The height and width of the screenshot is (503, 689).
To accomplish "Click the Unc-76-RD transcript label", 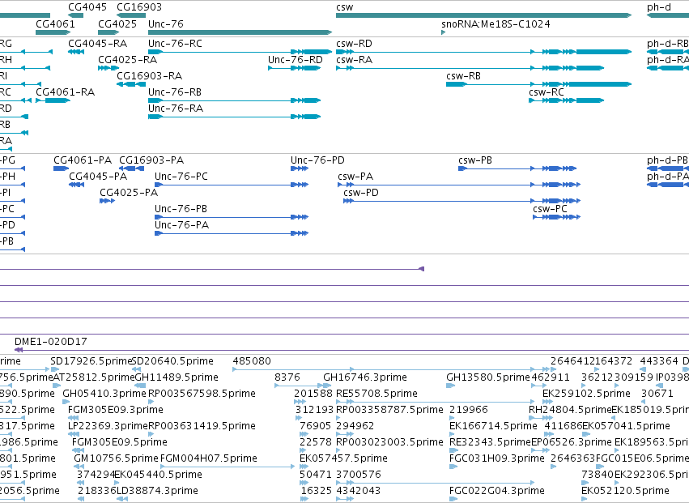I will click(x=296, y=60).
